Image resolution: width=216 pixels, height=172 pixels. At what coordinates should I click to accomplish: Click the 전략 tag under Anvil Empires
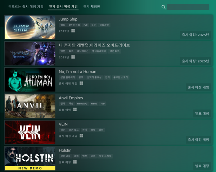coord(63,104)
